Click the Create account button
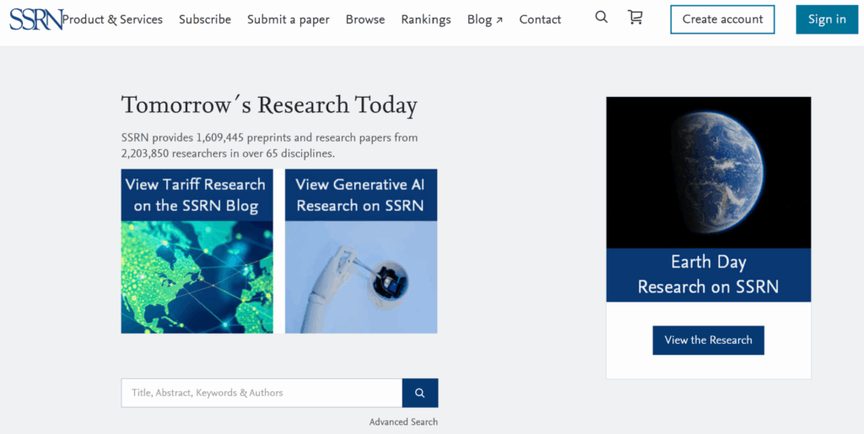The image size is (864, 434). pos(722,19)
